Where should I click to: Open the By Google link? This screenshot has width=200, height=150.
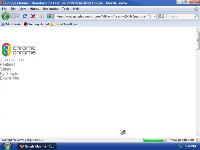pos(9,73)
